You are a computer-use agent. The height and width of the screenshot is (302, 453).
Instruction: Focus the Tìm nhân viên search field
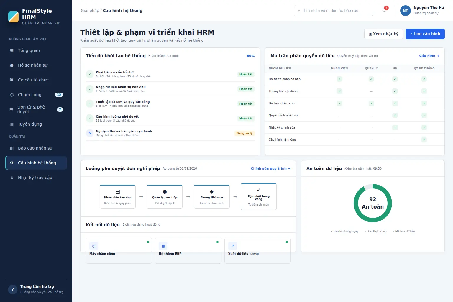pyautogui.click(x=334, y=11)
